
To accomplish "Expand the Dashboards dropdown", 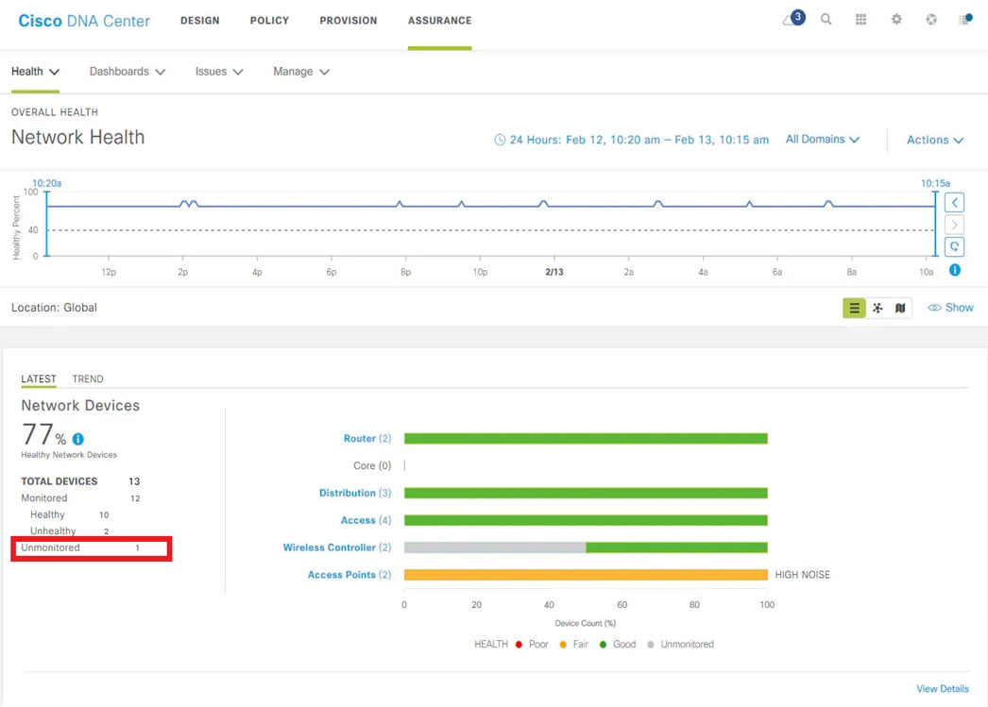I will point(128,72).
